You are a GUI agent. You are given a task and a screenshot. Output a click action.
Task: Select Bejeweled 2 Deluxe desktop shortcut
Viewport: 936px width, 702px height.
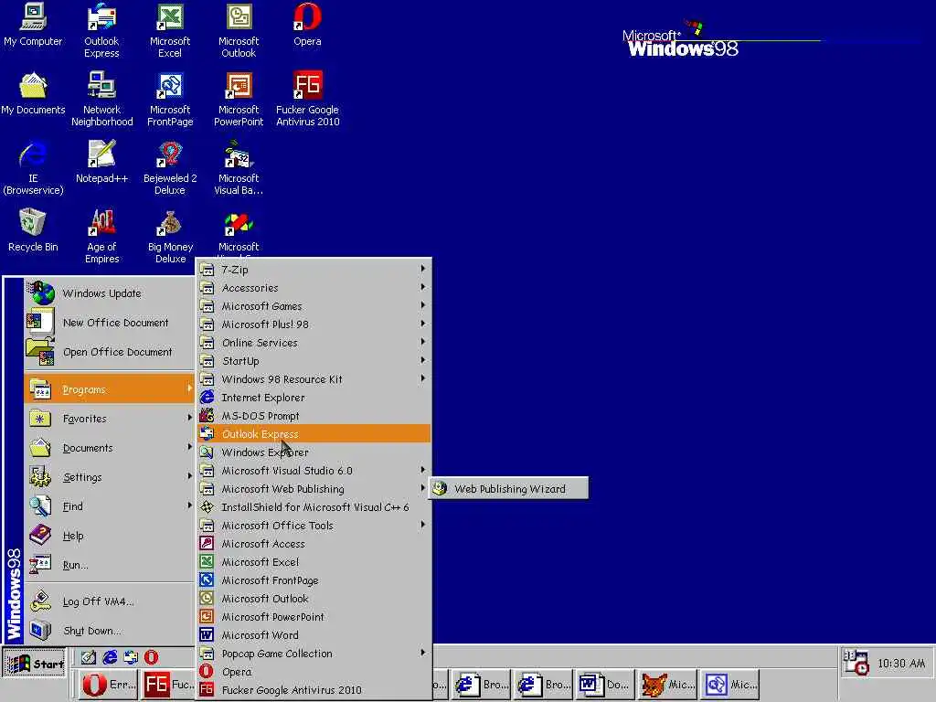pyautogui.click(x=170, y=168)
